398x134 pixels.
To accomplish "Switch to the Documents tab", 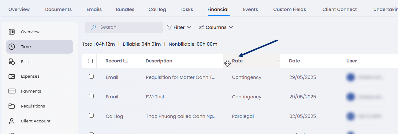I will 58,9.
